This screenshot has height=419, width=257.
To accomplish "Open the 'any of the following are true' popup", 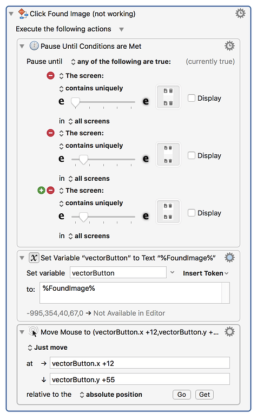I will point(121,62).
